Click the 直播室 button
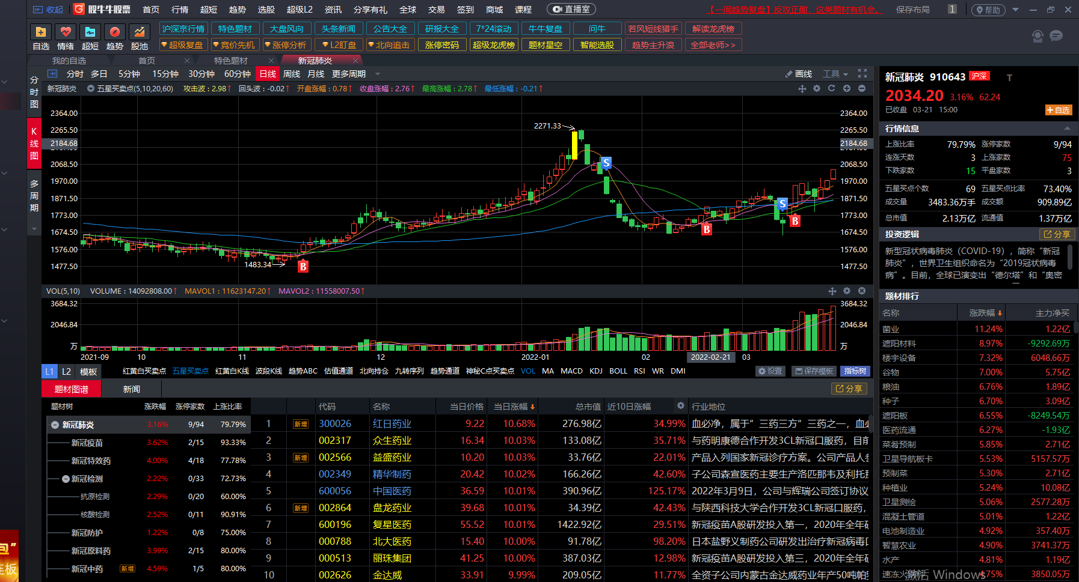1079x582 pixels. (x=571, y=10)
